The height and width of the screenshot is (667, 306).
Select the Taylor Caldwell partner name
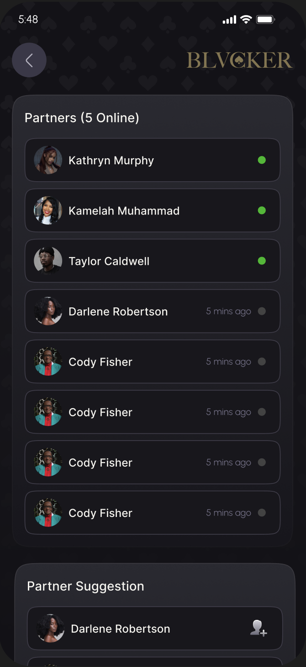(x=109, y=261)
